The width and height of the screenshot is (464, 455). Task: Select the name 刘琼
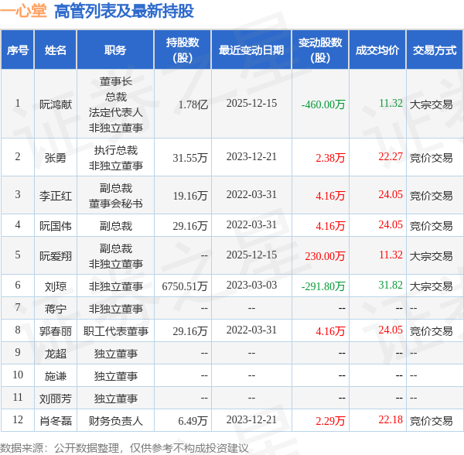(56, 286)
